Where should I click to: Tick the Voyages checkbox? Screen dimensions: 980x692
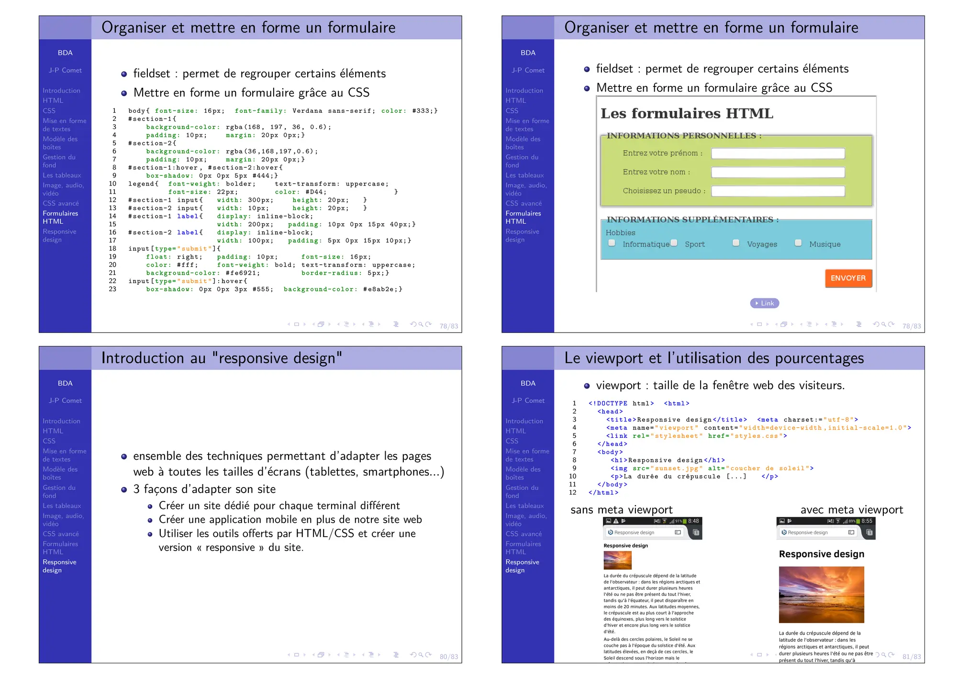click(736, 243)
